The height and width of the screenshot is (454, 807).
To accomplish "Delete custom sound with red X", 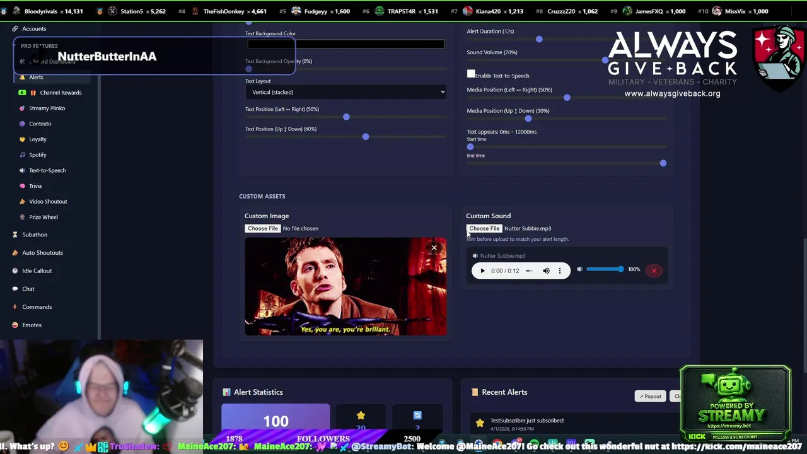I will click(654, 271).
